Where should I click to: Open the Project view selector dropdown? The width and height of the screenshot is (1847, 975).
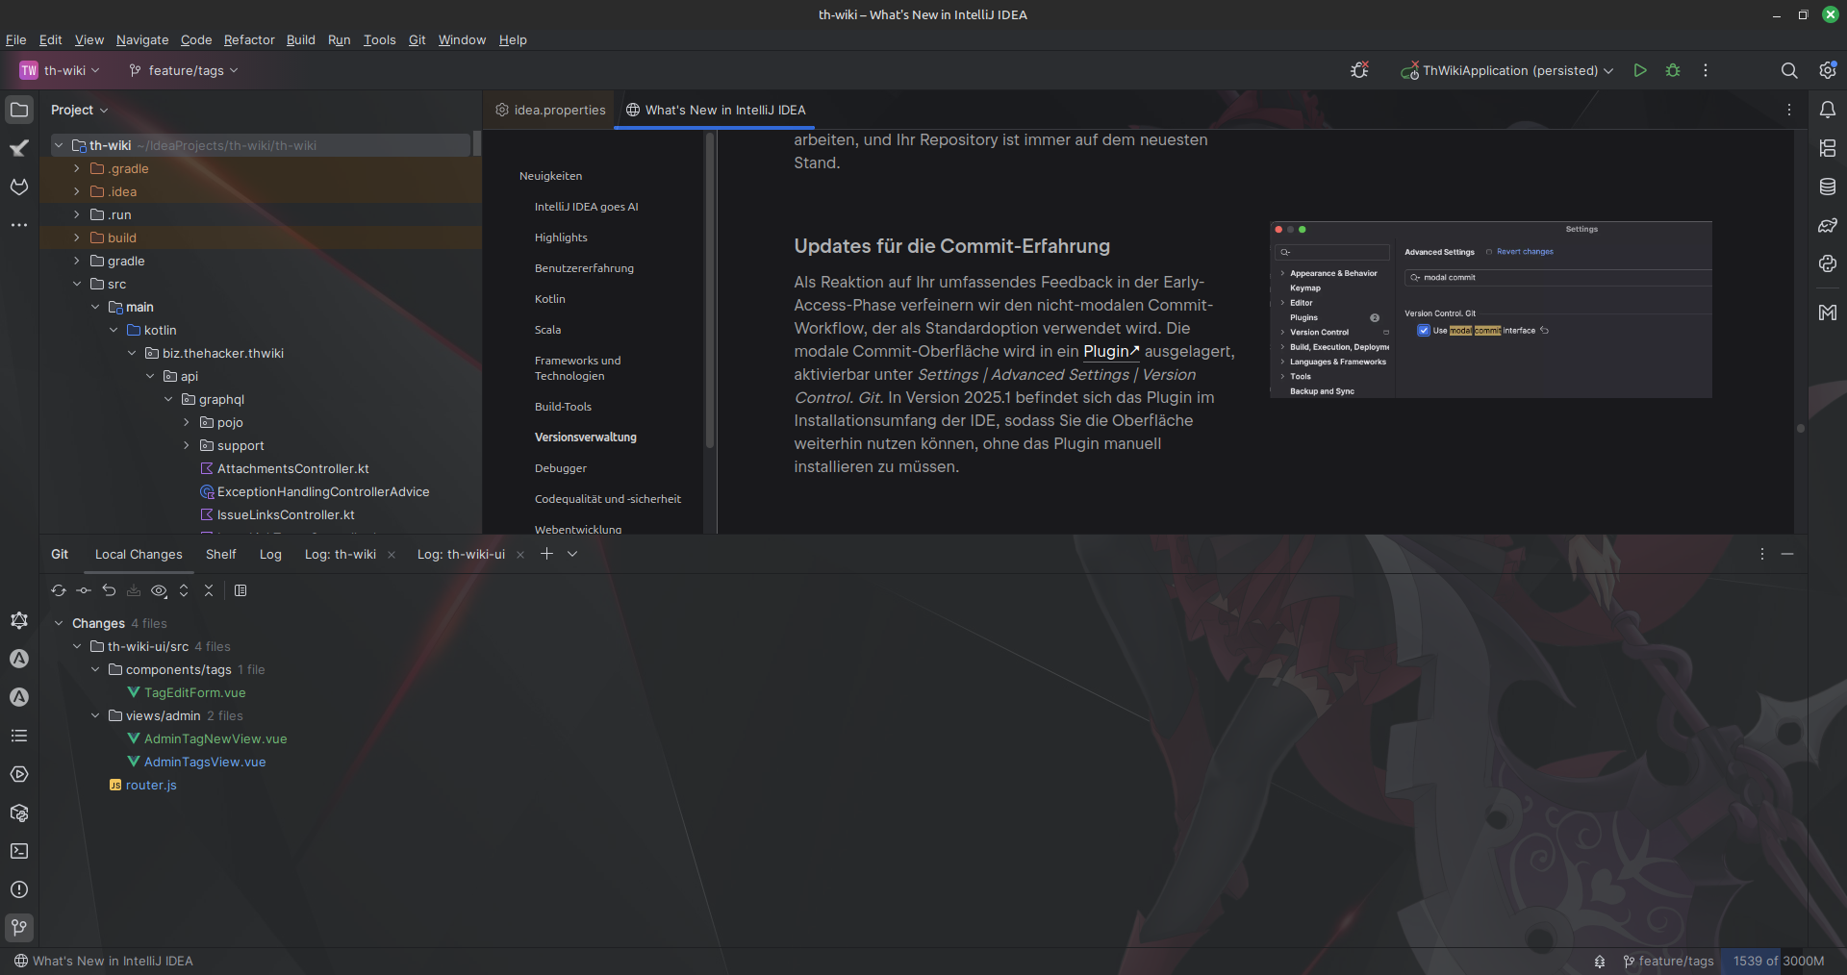(x=79, y=110)
